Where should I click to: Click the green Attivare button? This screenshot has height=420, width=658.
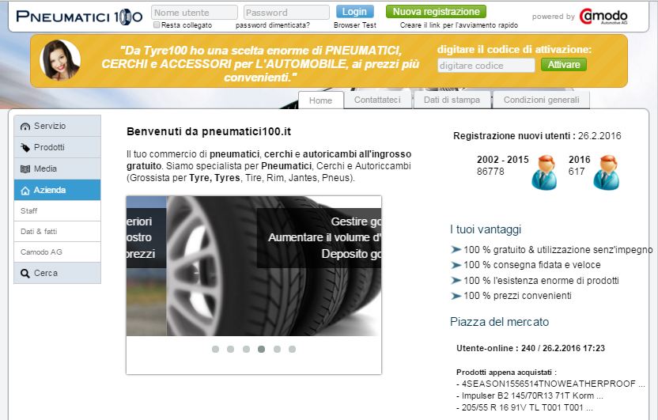(564, 65)
